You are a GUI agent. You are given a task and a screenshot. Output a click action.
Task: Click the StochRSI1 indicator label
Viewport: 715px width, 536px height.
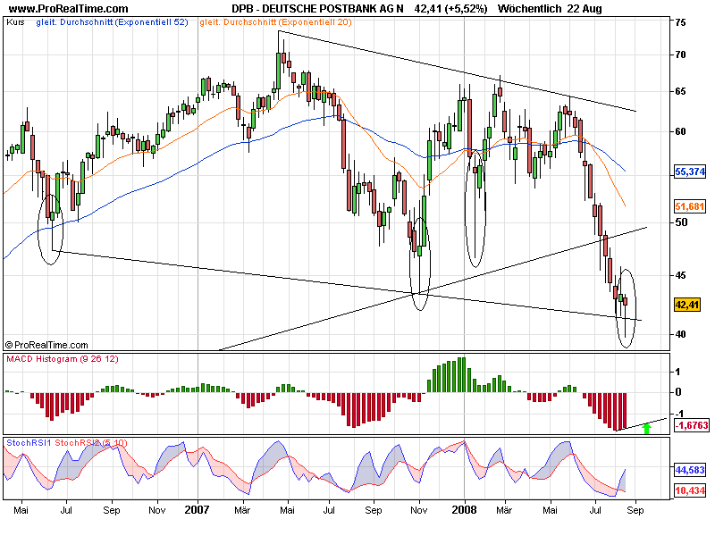[x=29, y=442]
